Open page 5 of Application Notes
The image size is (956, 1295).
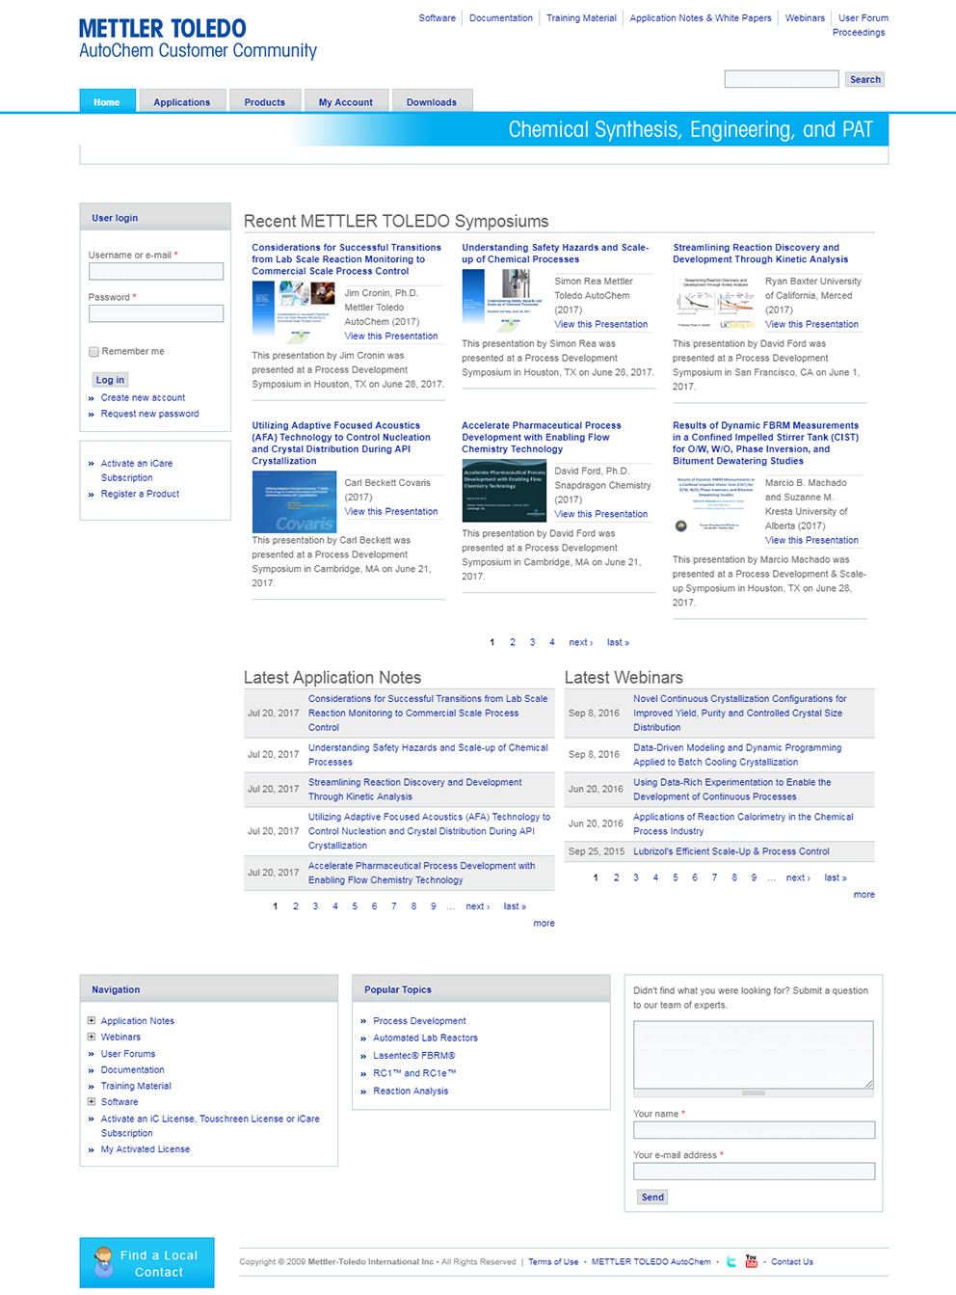click(355, 906)
